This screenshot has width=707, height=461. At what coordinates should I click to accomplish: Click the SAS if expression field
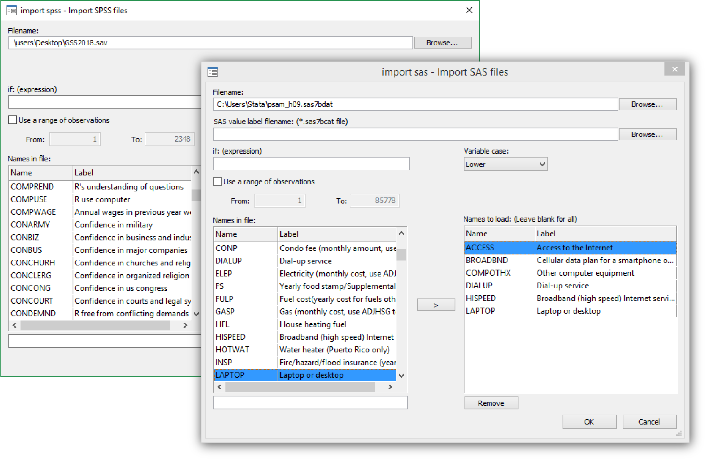pos(311,164)
